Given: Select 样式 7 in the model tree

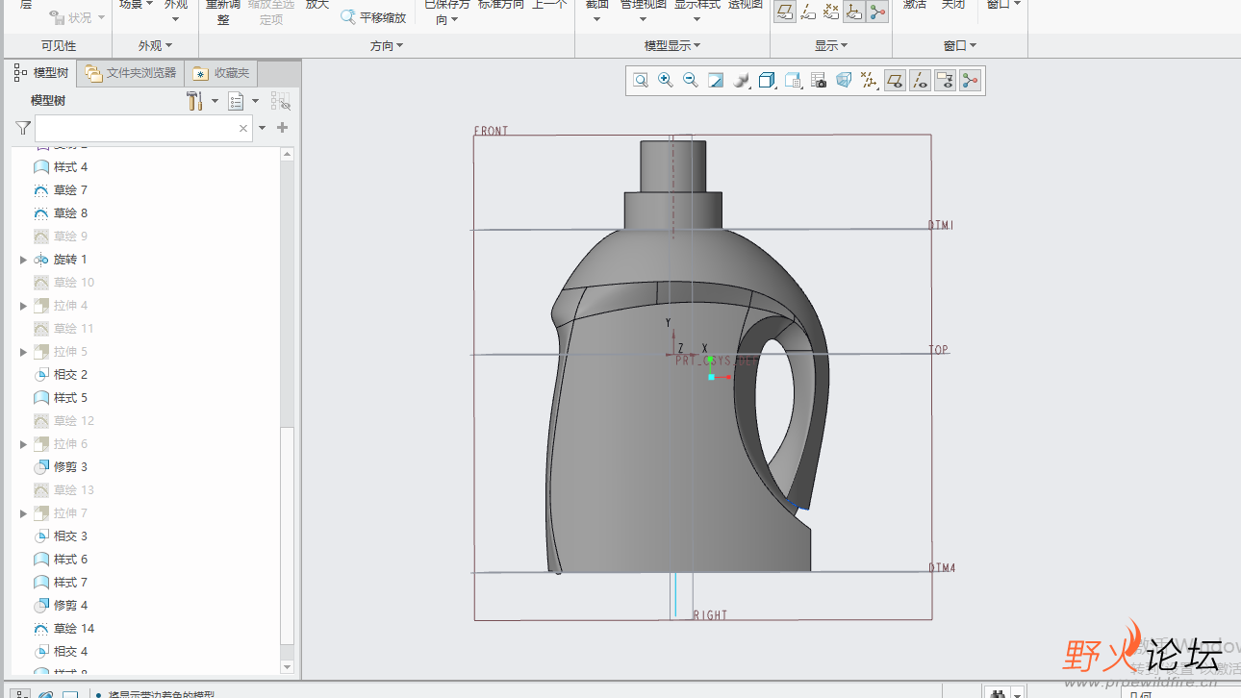Looking at the screenshot, I should point(70,583).
